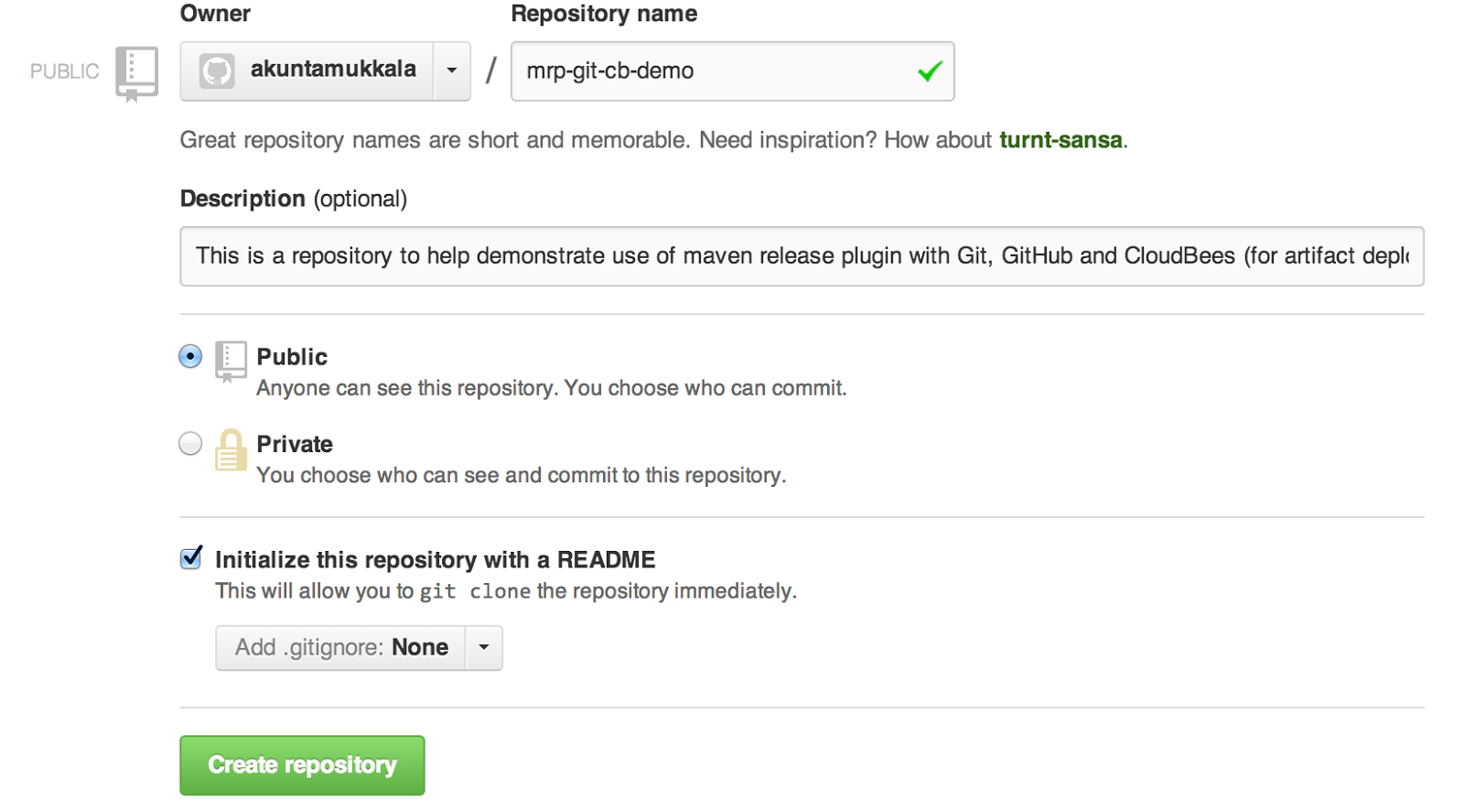1464x810 pixels.
Task: Open the Owner dropdown arrow
Action: [452, 70]
